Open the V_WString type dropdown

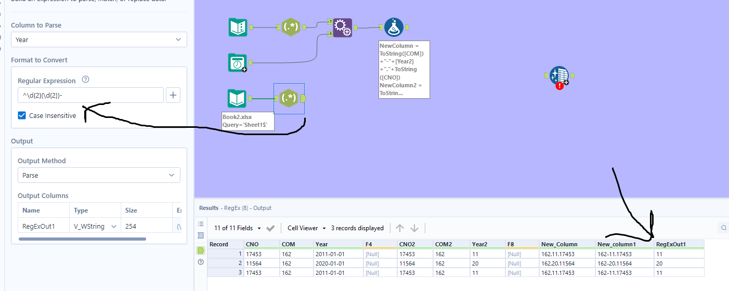point(95,226)
